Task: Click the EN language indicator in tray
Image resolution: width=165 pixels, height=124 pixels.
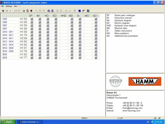Action: tap(148, 122)
